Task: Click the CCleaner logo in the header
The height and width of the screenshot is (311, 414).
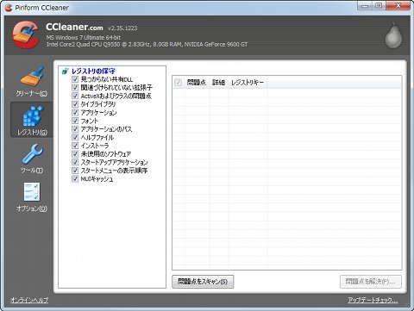Action: point(26,34)
